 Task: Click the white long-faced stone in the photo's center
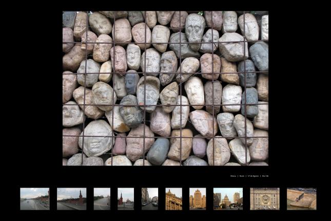[x=194, y=92]
